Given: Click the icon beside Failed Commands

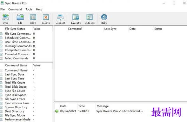Looking at the screenshot, I should click(1, 58).
